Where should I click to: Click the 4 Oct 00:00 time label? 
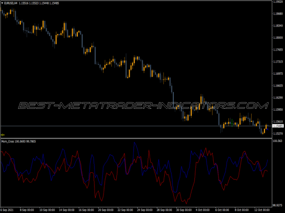coord(202,210)
